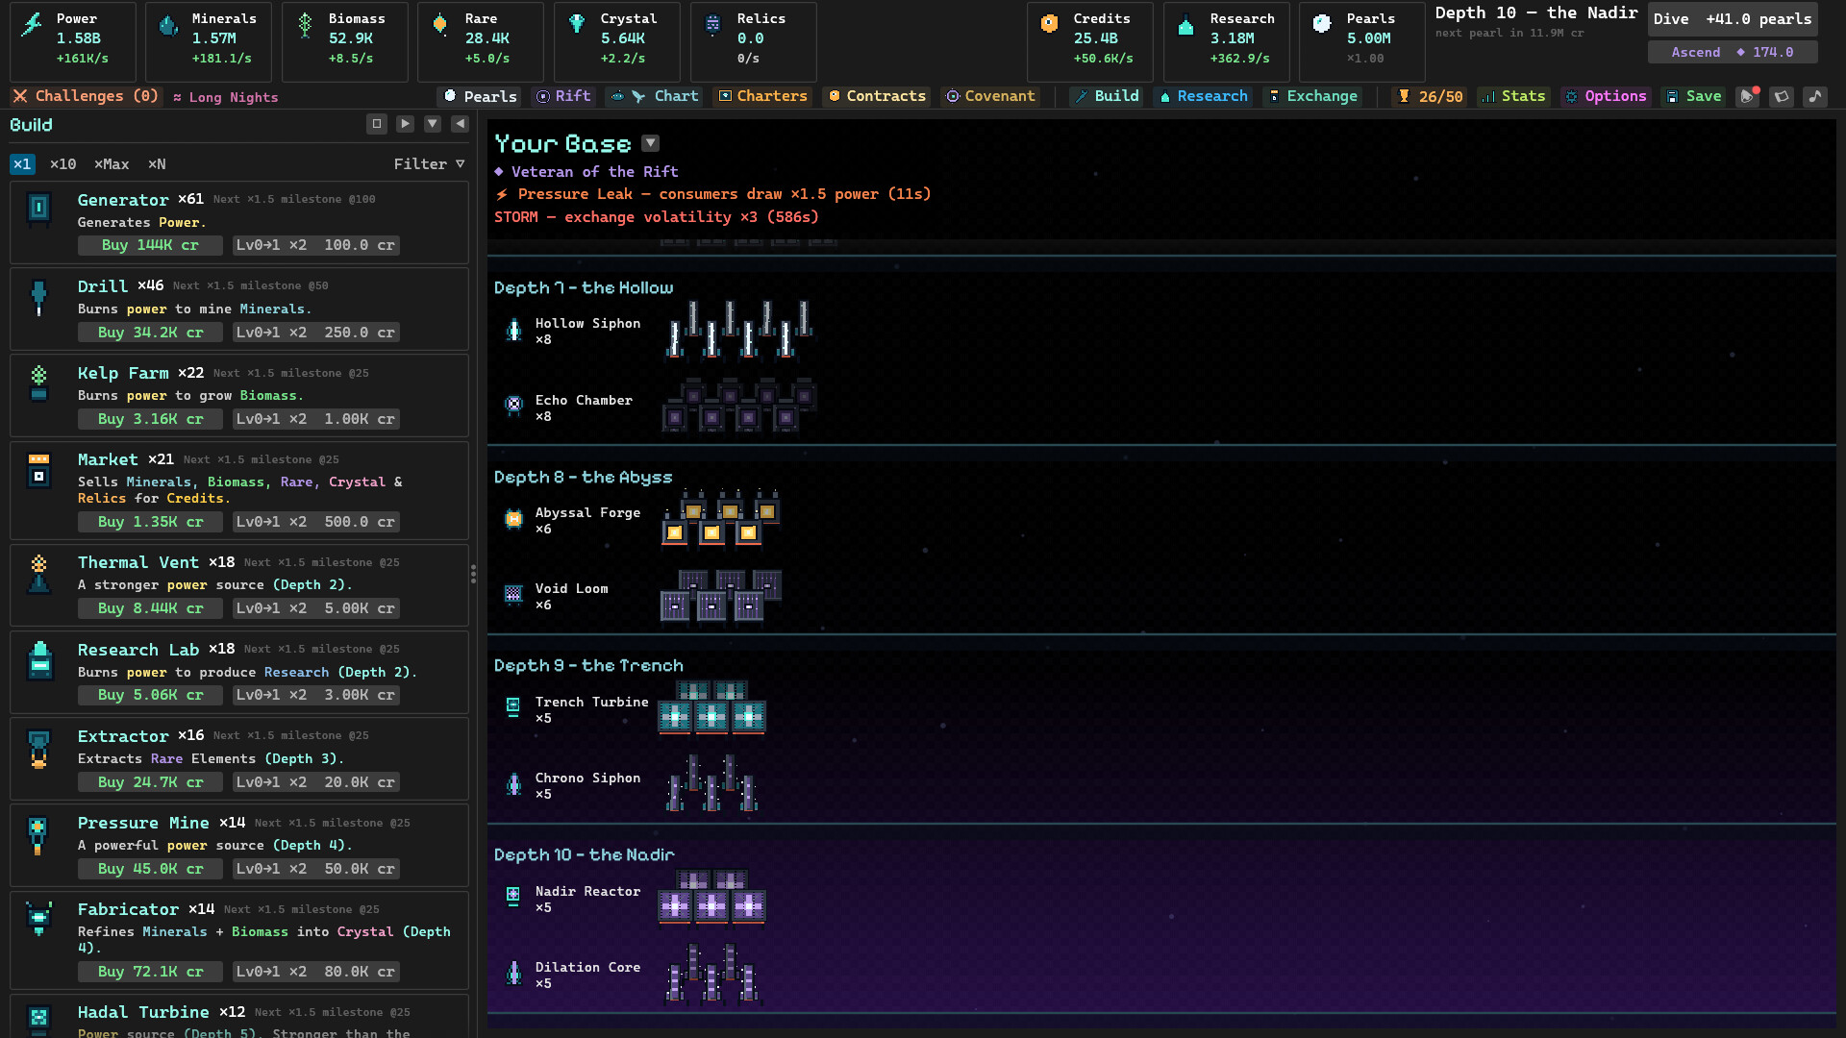
Task: Click the Market building icon
Action: coord(38,470)
